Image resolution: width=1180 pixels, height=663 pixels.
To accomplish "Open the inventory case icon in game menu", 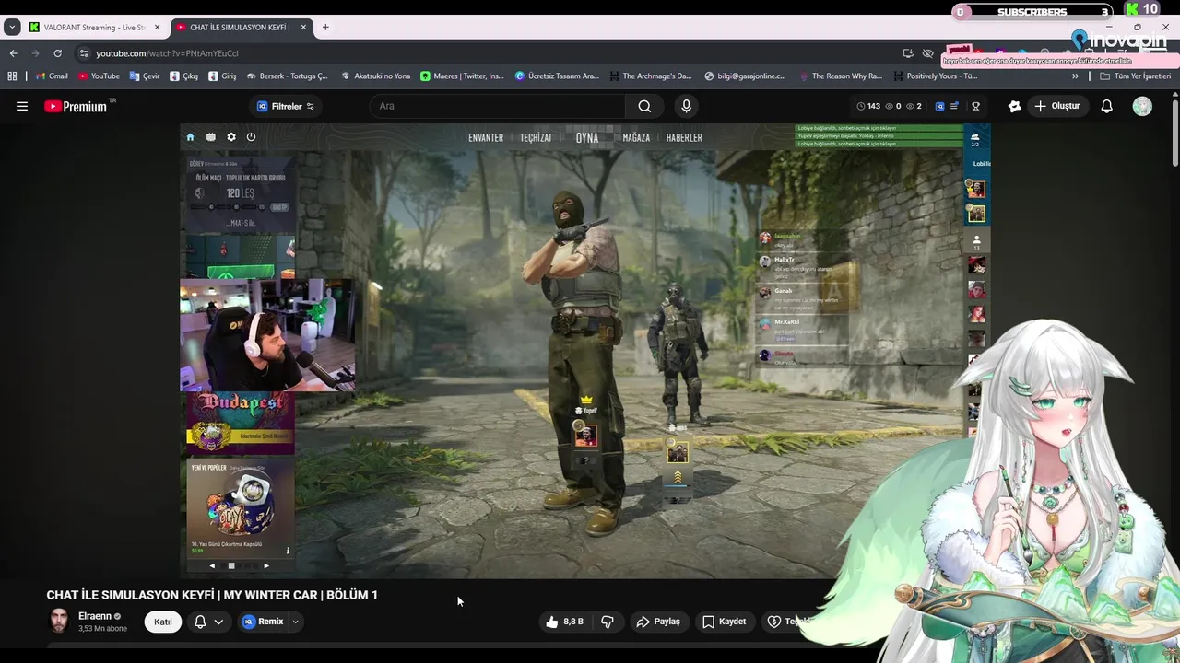I will click(x=210, y=137).
